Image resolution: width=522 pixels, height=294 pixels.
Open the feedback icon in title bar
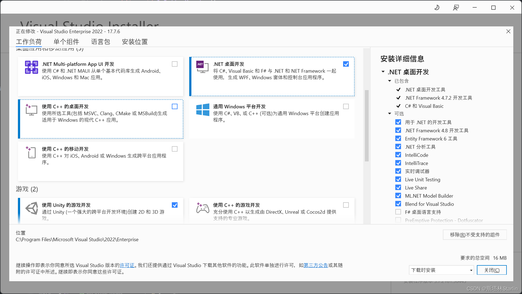tap(456, 7)
